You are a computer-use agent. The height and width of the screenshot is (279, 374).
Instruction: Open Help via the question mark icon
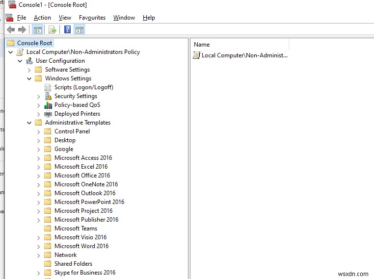[x=68, y=29]
